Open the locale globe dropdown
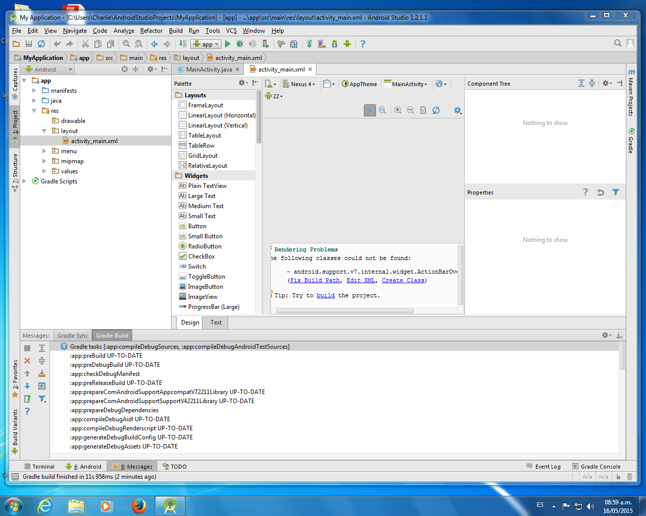Viewport: 646px width, 516px height. pos(441,84)
